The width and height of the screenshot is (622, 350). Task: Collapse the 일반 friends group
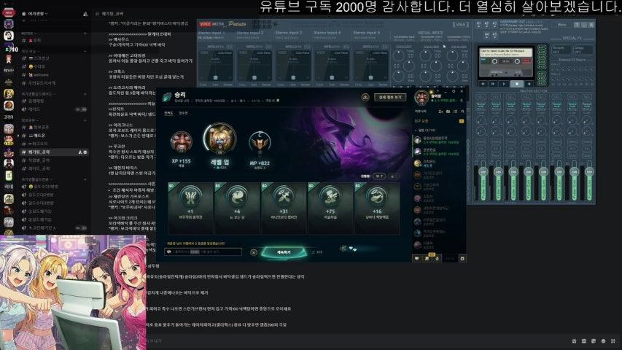point(425,130)
